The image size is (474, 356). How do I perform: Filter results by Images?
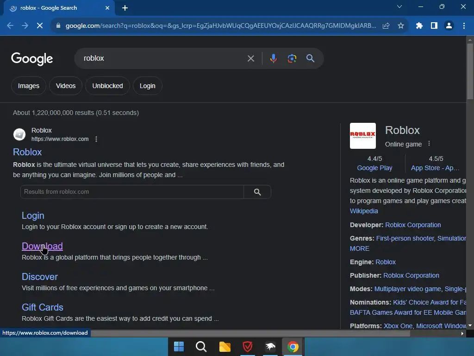click(x=29, y=86)
